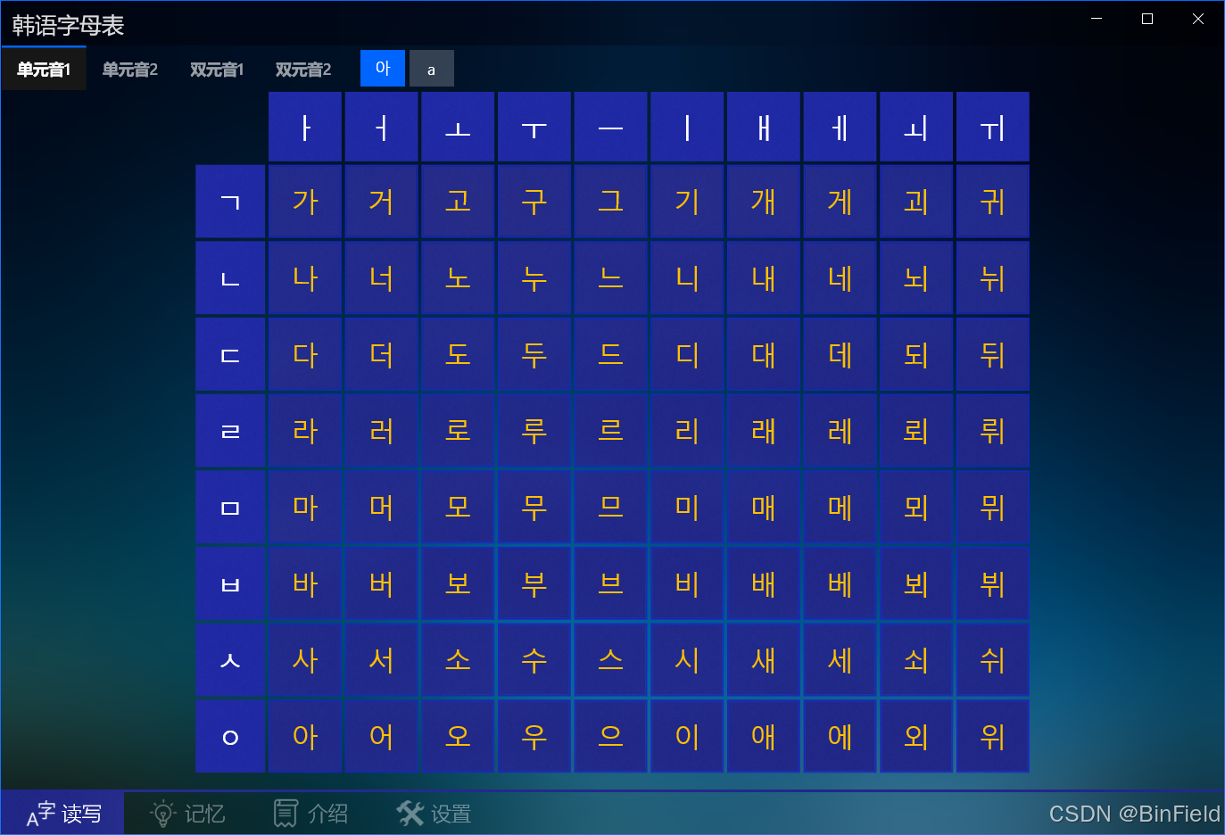Open the 读写 read-write section
The image size is (1225, 835).
click(x=62, y=813)
